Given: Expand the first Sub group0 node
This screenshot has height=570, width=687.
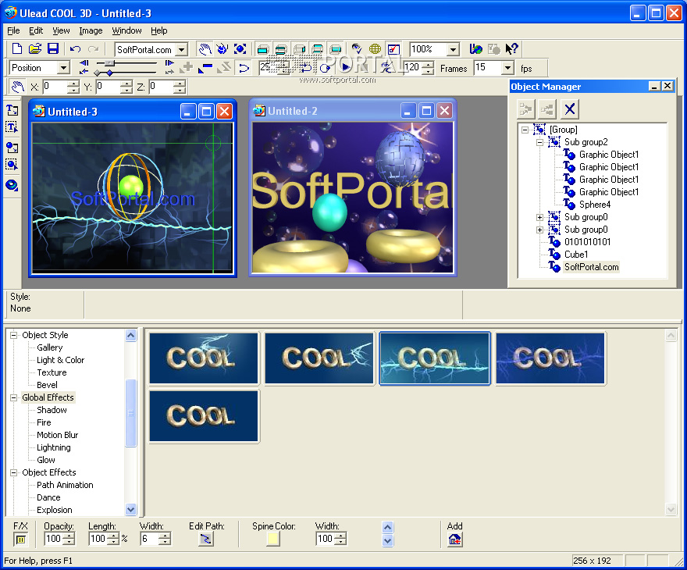Looking at the screenshot, I should (539, 217).
